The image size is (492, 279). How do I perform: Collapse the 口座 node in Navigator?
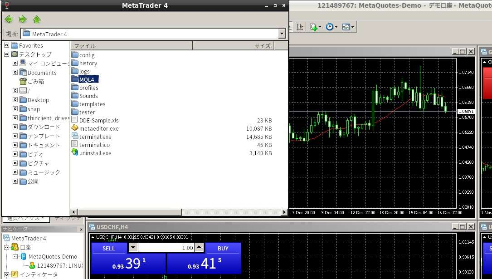point(6,247)
